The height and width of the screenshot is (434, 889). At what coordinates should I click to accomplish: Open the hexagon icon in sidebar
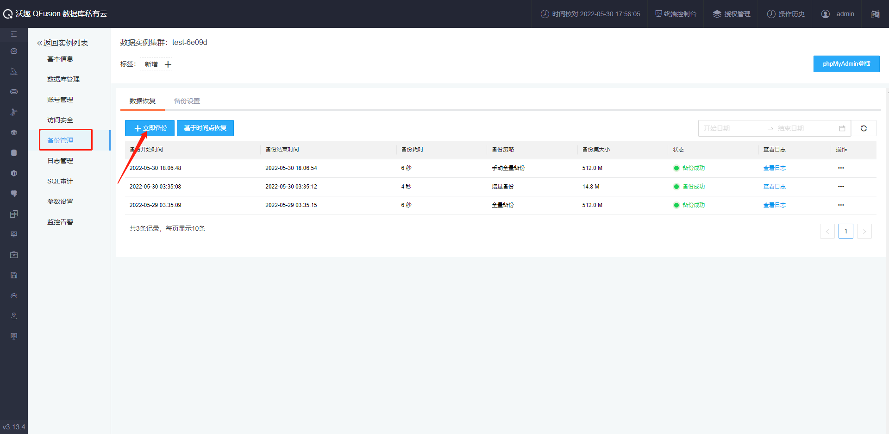(14, 173)
